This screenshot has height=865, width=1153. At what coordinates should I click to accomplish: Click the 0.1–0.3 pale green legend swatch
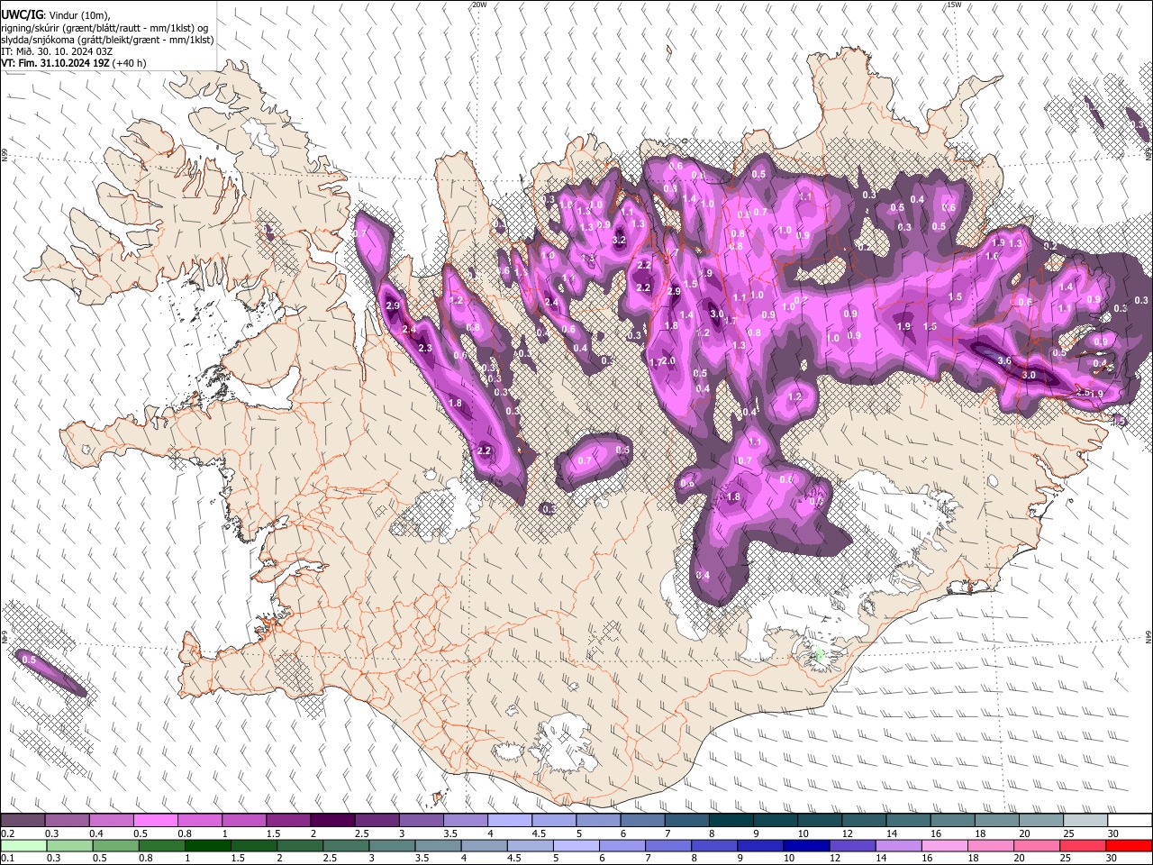(23, 845)
